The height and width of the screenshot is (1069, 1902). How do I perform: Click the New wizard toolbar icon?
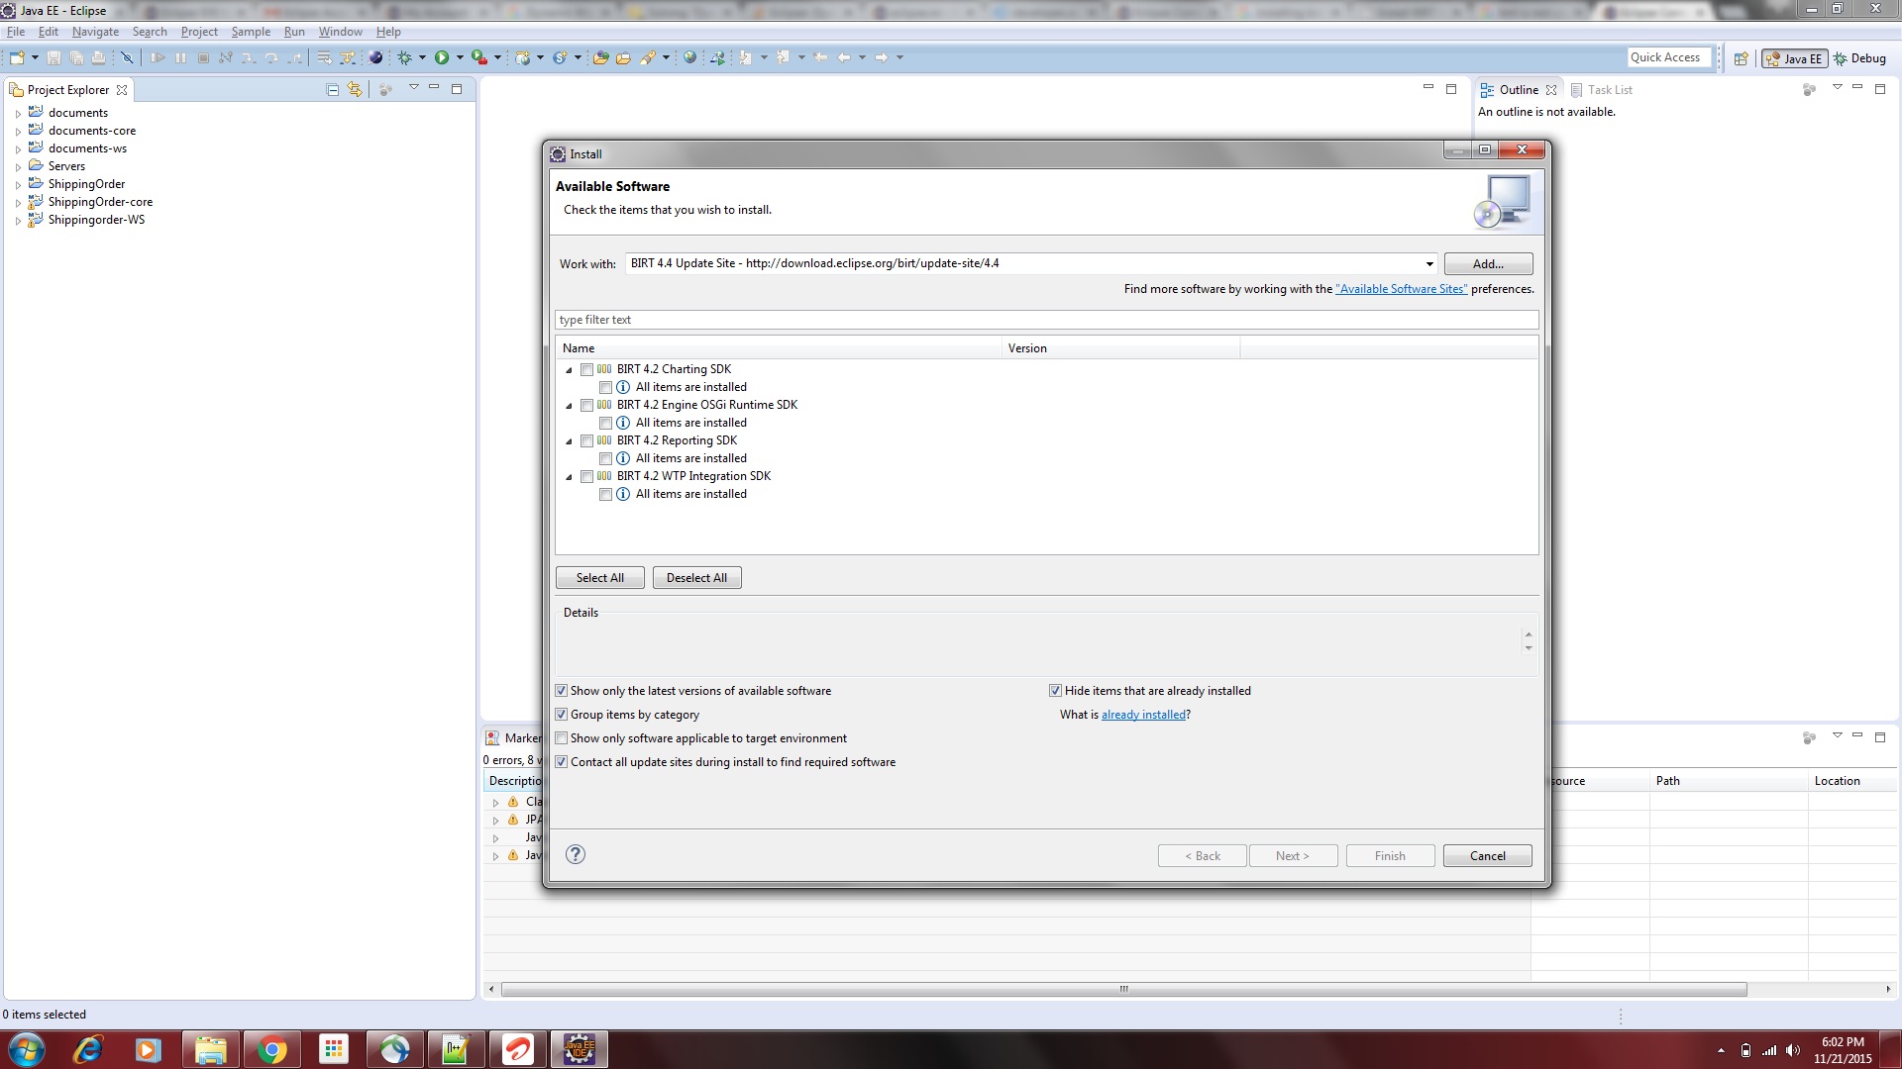pos(17,57)
